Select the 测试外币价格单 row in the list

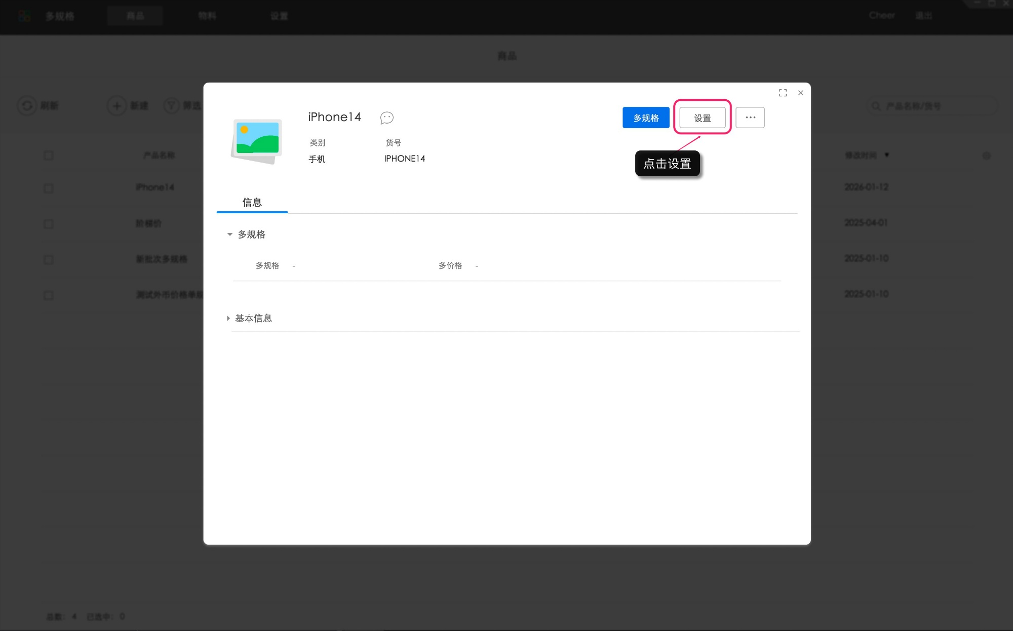click(x=169, y=294)
